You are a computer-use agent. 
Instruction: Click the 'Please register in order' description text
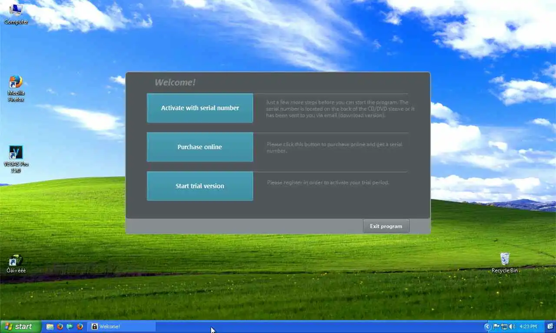pyautogui.click(x=328, y=183)
